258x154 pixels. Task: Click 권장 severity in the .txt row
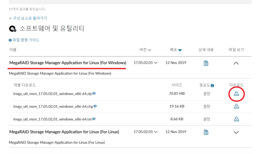[x=207, y=119]
